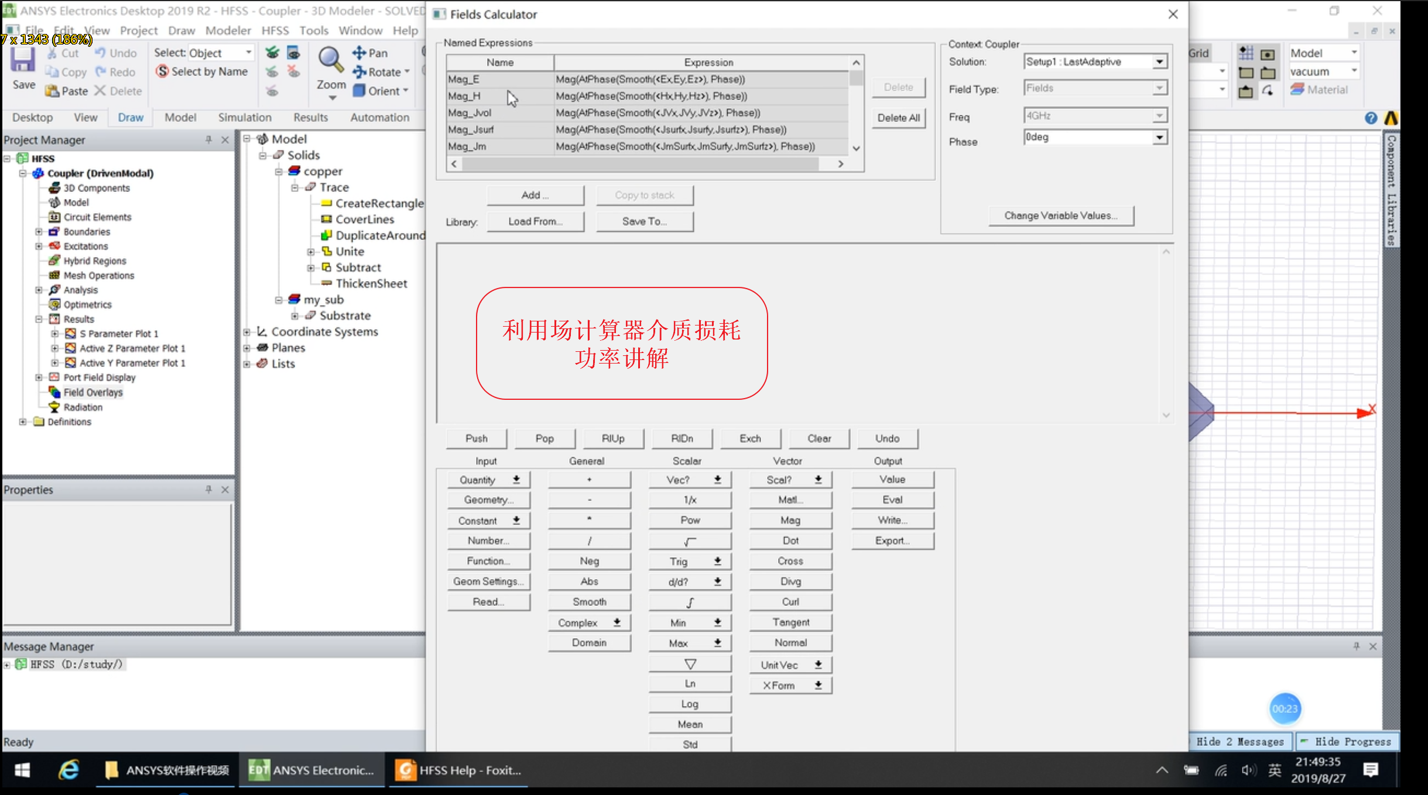Open the HFSS menu
This screenshot has height=795, width=1428.
tap(275, 30)
